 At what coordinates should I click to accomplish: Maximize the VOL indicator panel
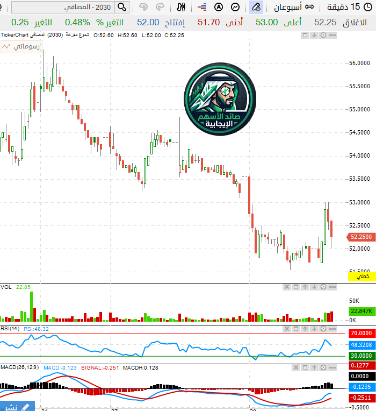pyautogui.click(x=296, y=287)
